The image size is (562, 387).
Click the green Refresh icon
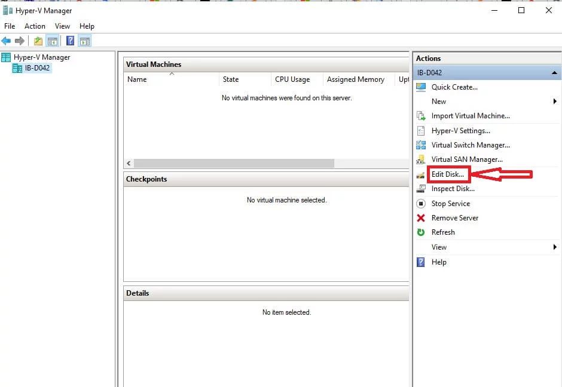421,232
